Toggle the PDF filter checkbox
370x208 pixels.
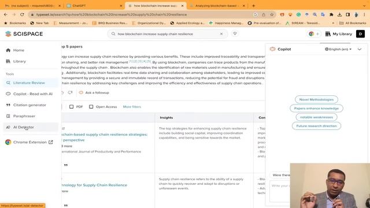point(71,107)
